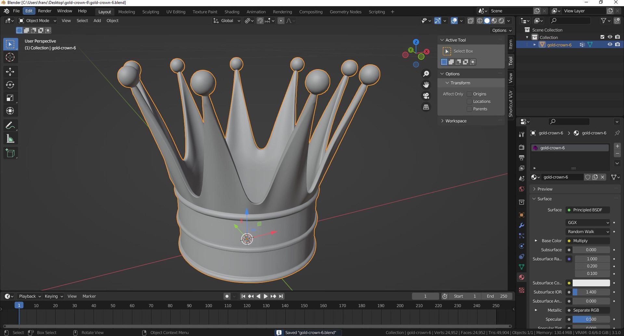Open the Render menu
Image resolution: width=624 pixels, height=336 pixels.
point(45,11)
